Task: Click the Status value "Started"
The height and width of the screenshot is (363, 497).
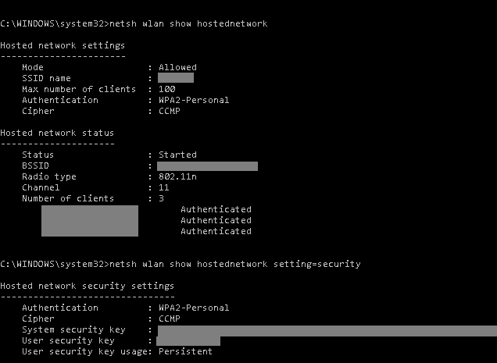Action: pyautogui.click(x=177, y=155)
